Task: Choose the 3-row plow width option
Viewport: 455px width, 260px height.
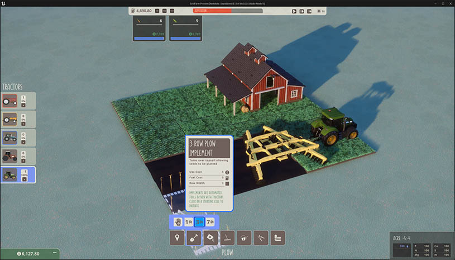Action: (199, 222)
